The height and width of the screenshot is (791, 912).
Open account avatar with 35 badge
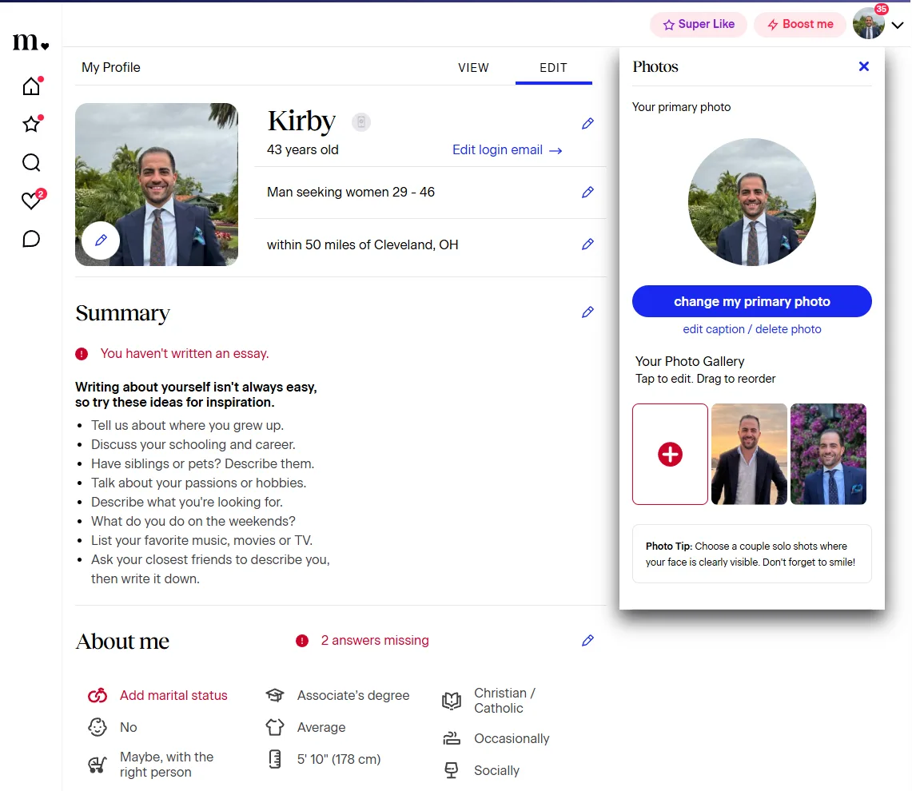[869, 23]
